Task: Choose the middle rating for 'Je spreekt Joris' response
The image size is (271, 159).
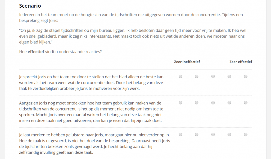Action: click(x=213, y=76)
